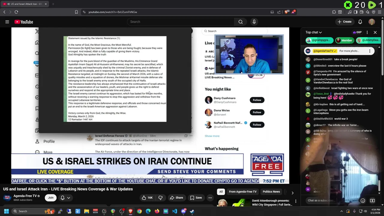Select the From Agenda-Free TV chip
384x216 pixels.
(243, 192)
